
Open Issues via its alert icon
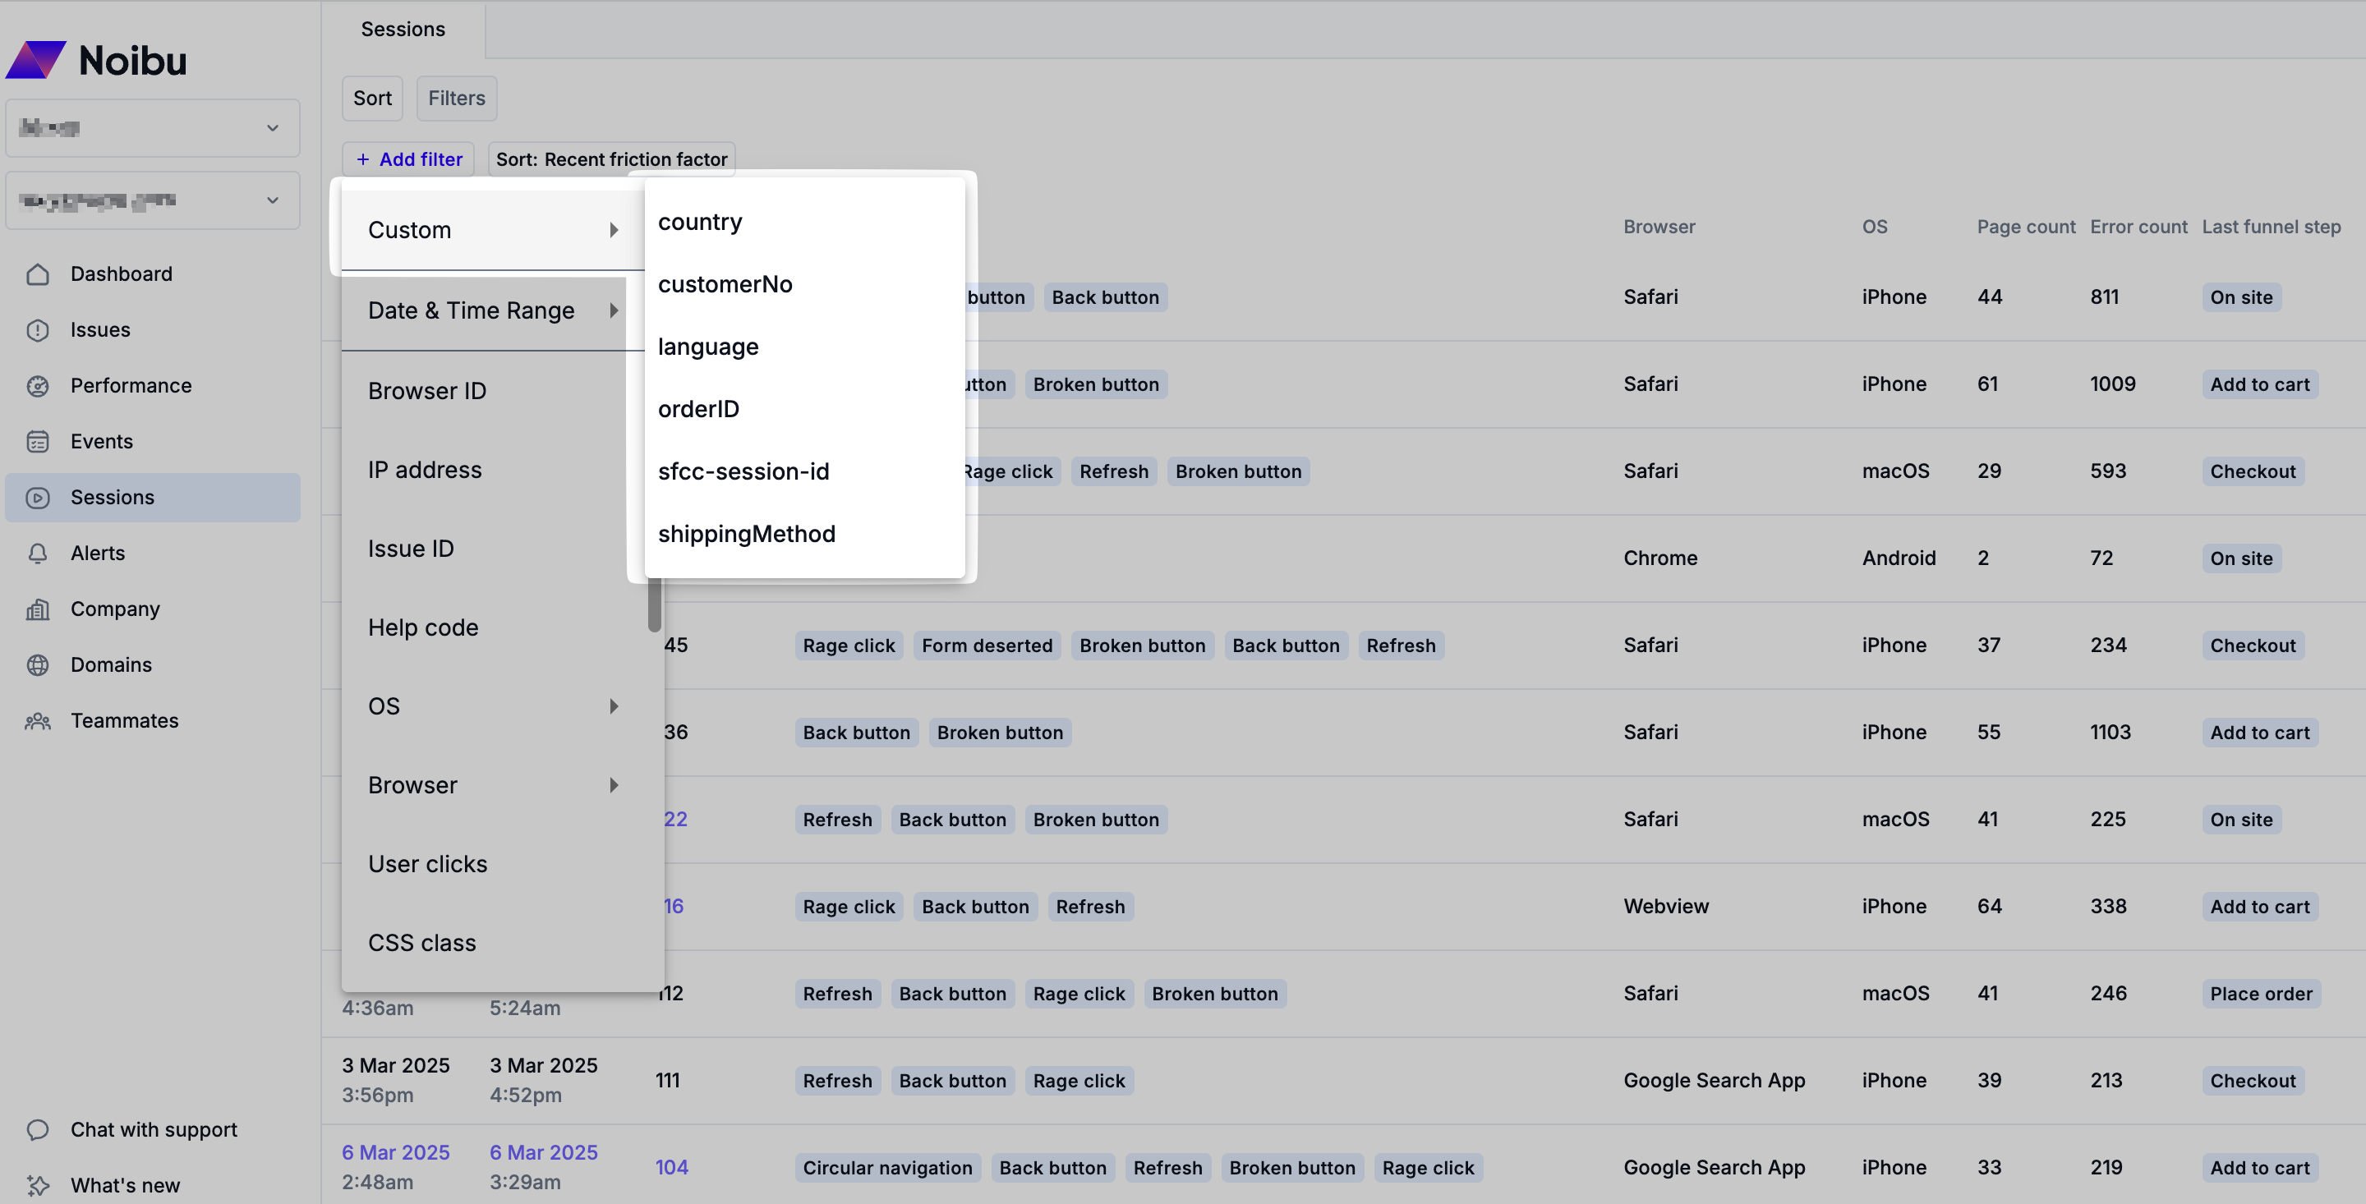(38, 329)
